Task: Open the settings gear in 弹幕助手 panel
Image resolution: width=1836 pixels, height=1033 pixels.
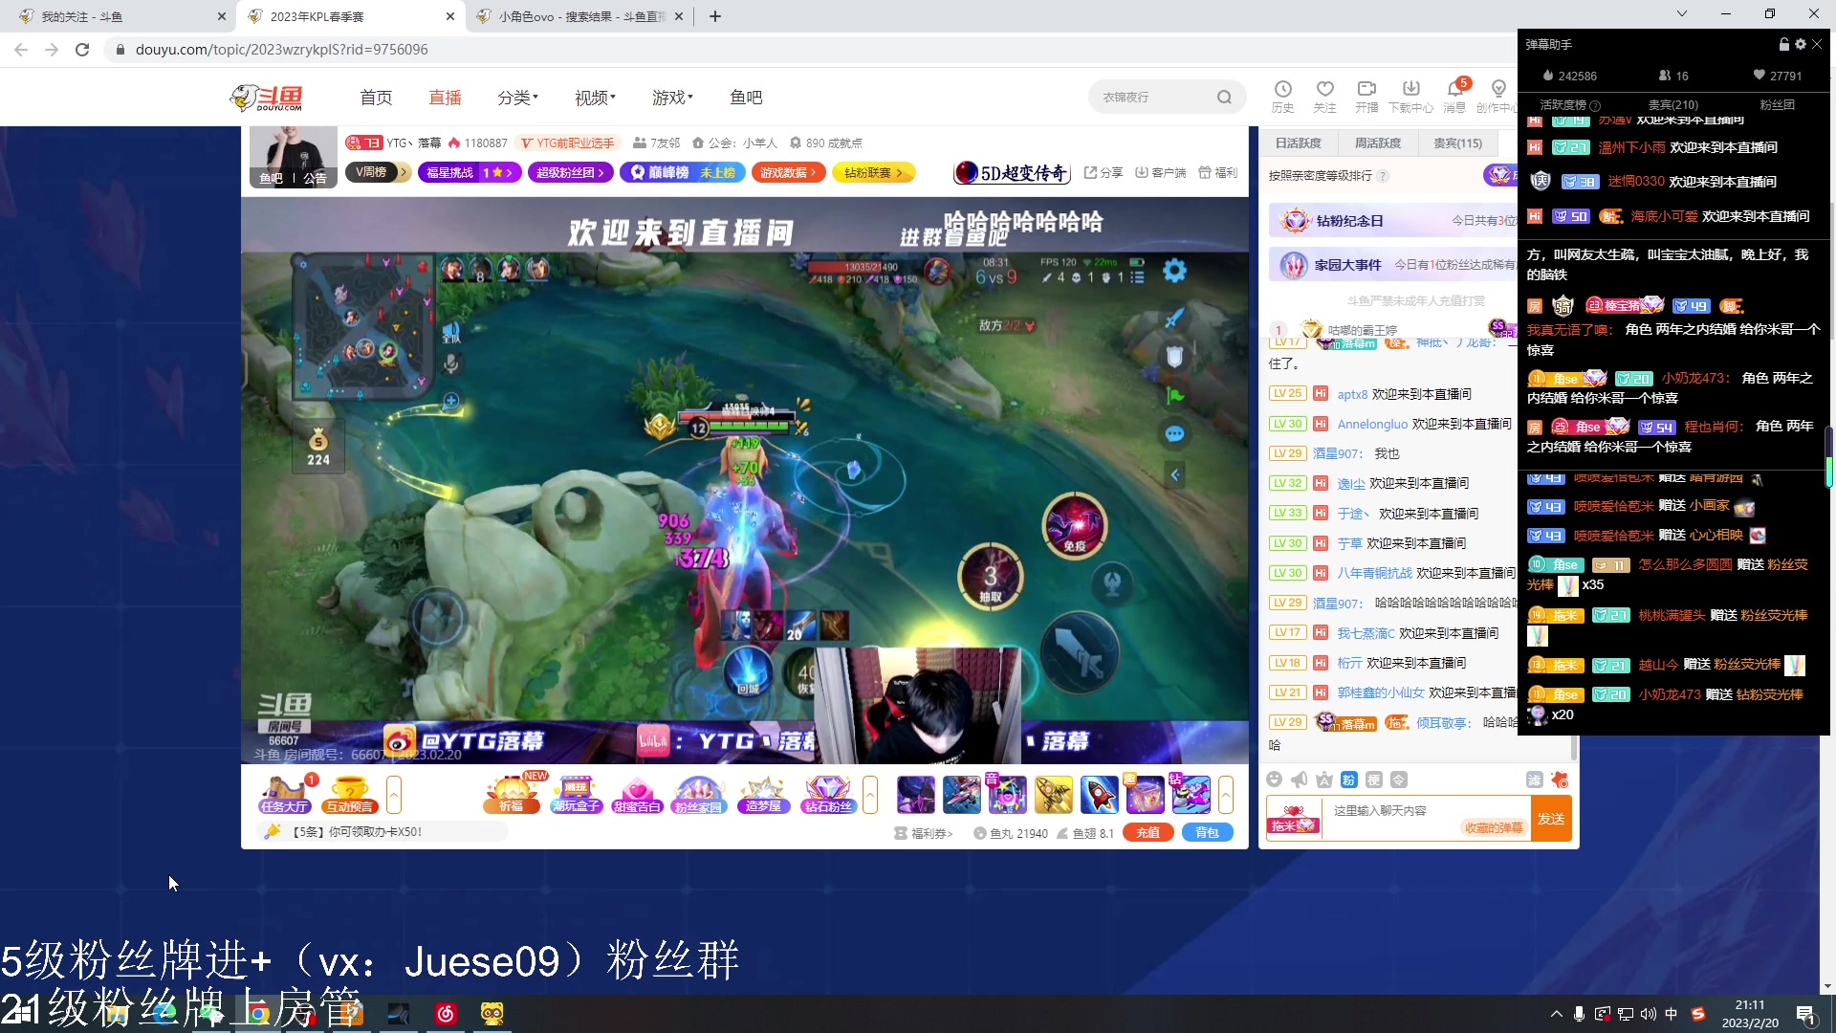Action: 1801,44
